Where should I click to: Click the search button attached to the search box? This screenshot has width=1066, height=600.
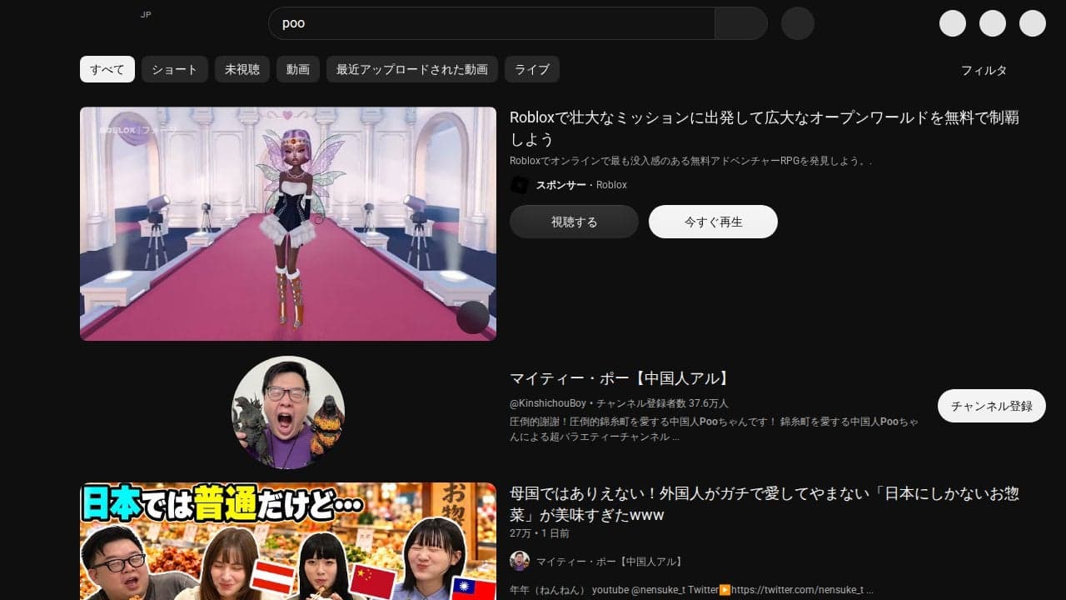click(x=741, y=23)
